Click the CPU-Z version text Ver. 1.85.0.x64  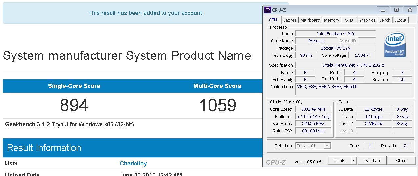[x=309, y=161]
